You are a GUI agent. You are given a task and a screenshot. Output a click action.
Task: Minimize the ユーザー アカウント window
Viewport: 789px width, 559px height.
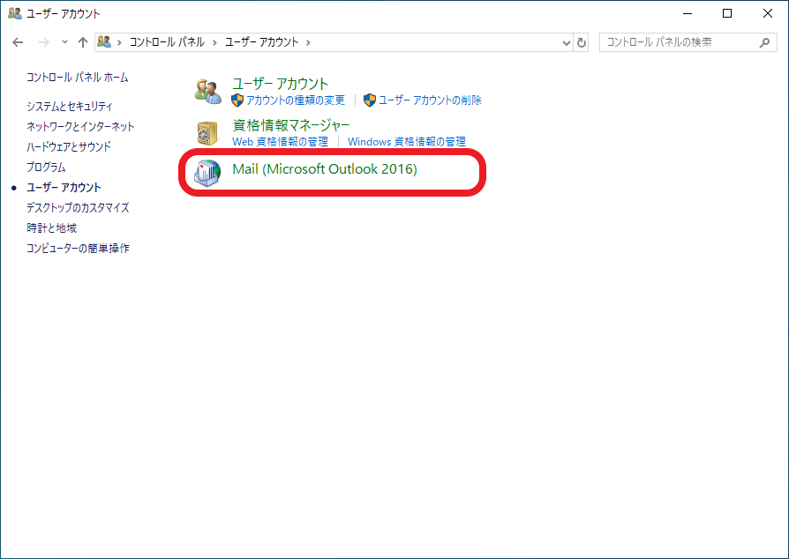pos(688,13)
